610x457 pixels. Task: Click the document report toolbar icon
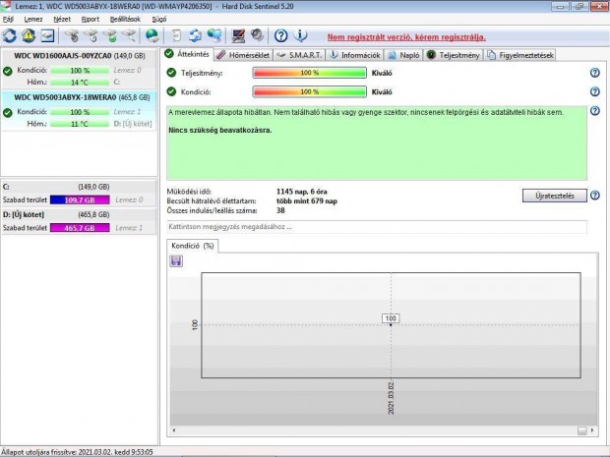(x=176, y=35)
